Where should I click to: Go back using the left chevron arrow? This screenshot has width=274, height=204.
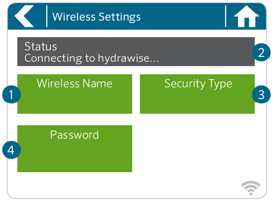24,16
